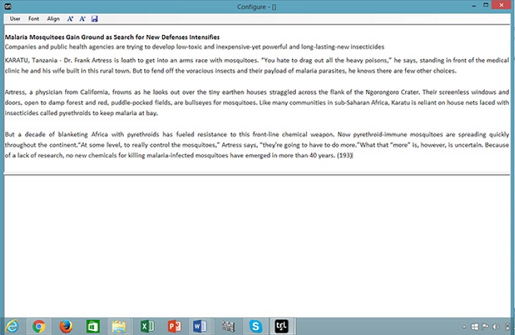
Task: Open Internet Explorer from the taskbar
Action: point(12,326)
